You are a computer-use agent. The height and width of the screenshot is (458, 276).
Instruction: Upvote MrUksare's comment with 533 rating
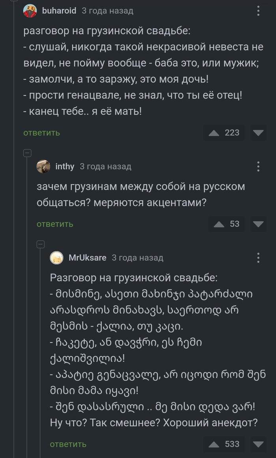[214, 445]
